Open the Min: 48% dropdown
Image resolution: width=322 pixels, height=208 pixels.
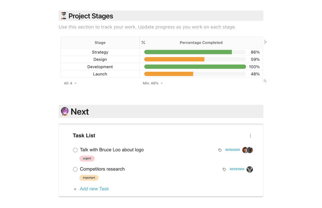click(153, 83)
